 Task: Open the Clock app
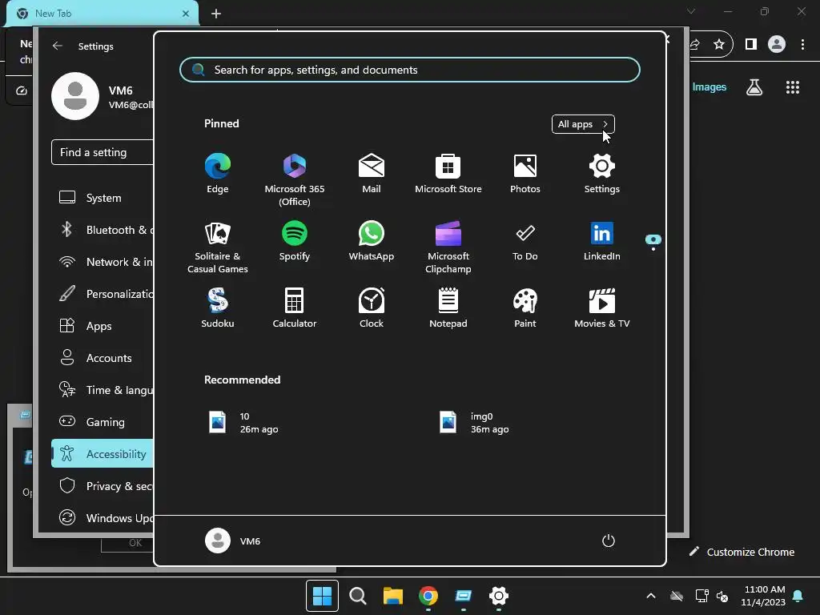(x=372, y=308)
